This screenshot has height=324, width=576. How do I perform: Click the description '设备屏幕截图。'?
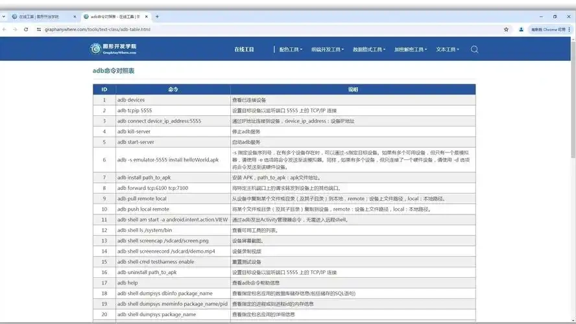click(248, 241)
